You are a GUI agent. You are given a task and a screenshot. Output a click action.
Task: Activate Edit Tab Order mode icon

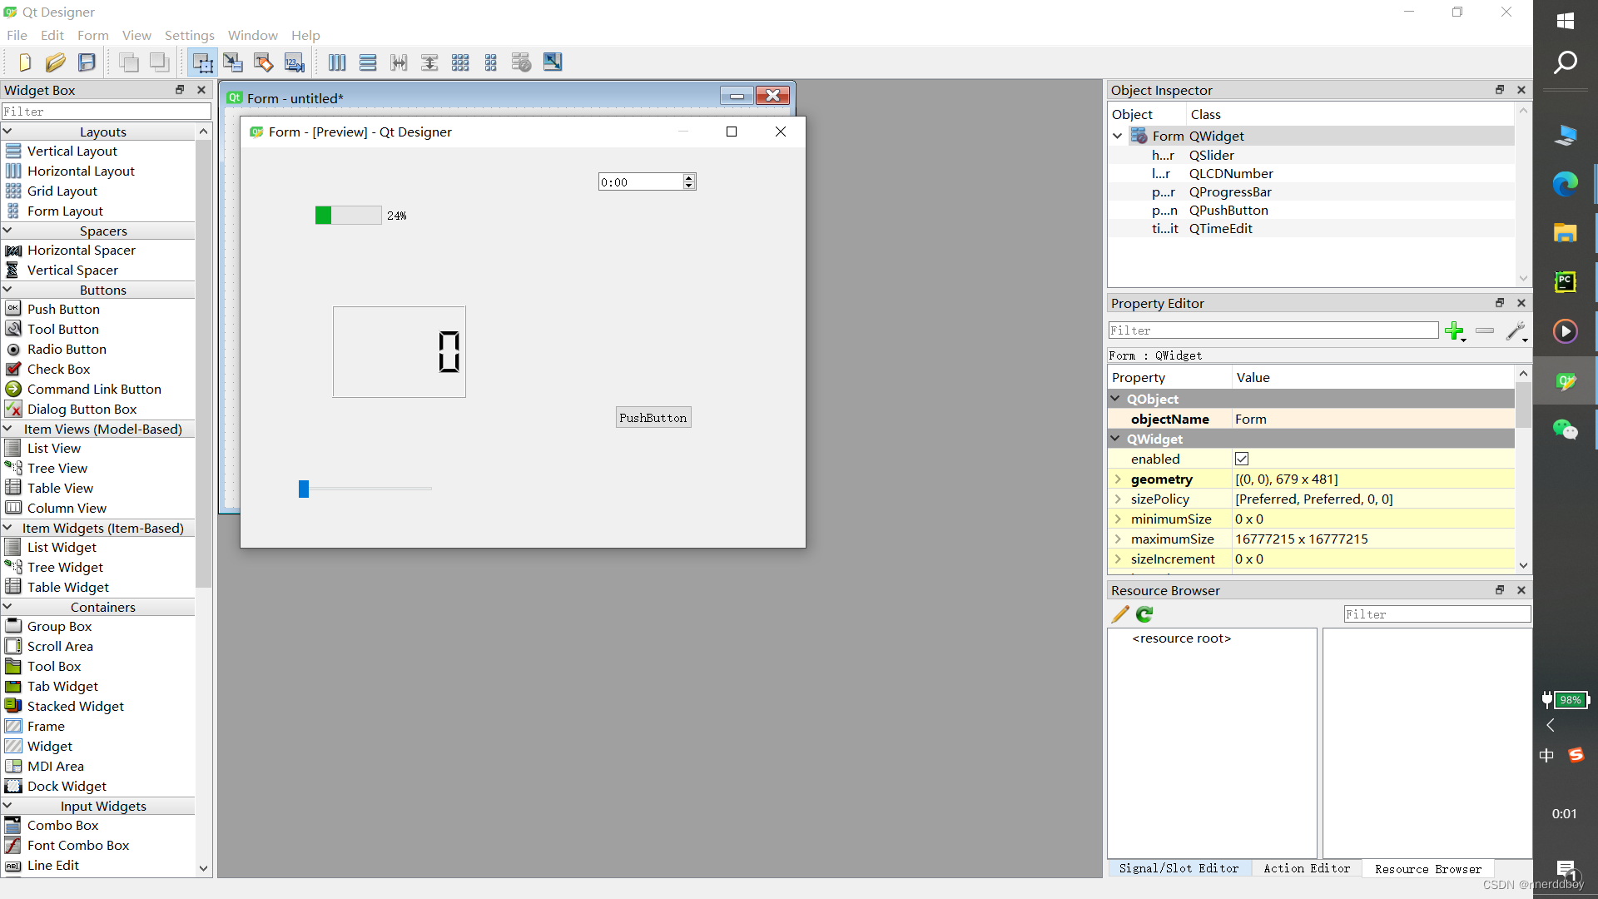[x=294, y=62]
